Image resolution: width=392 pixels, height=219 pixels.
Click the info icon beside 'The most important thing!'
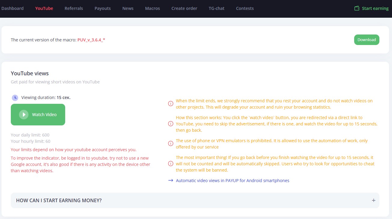tap(171, 163)
